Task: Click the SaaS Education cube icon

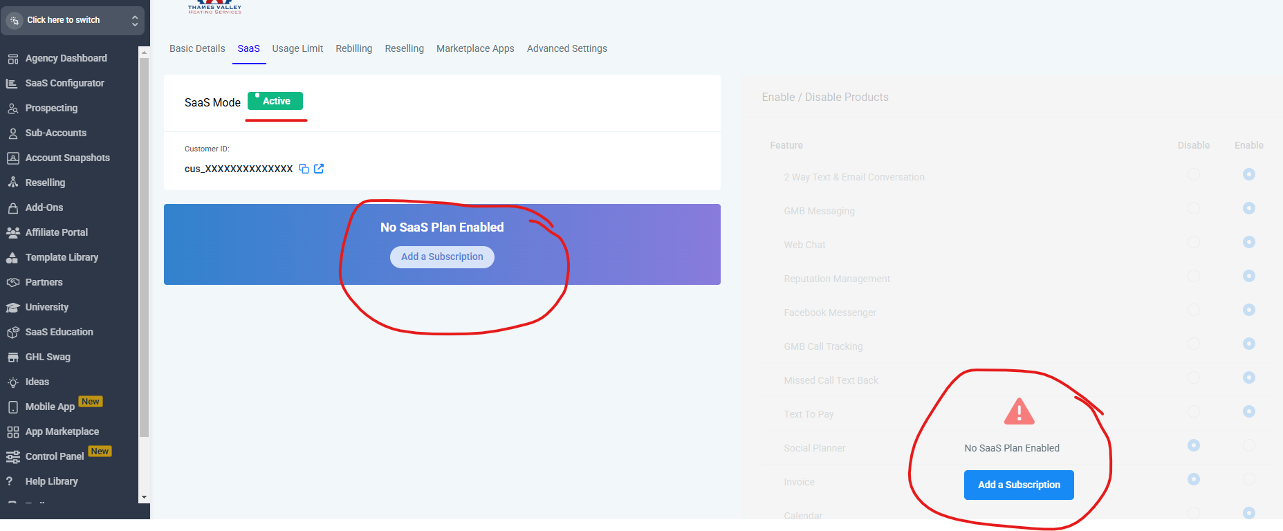Action: (12, 333)
